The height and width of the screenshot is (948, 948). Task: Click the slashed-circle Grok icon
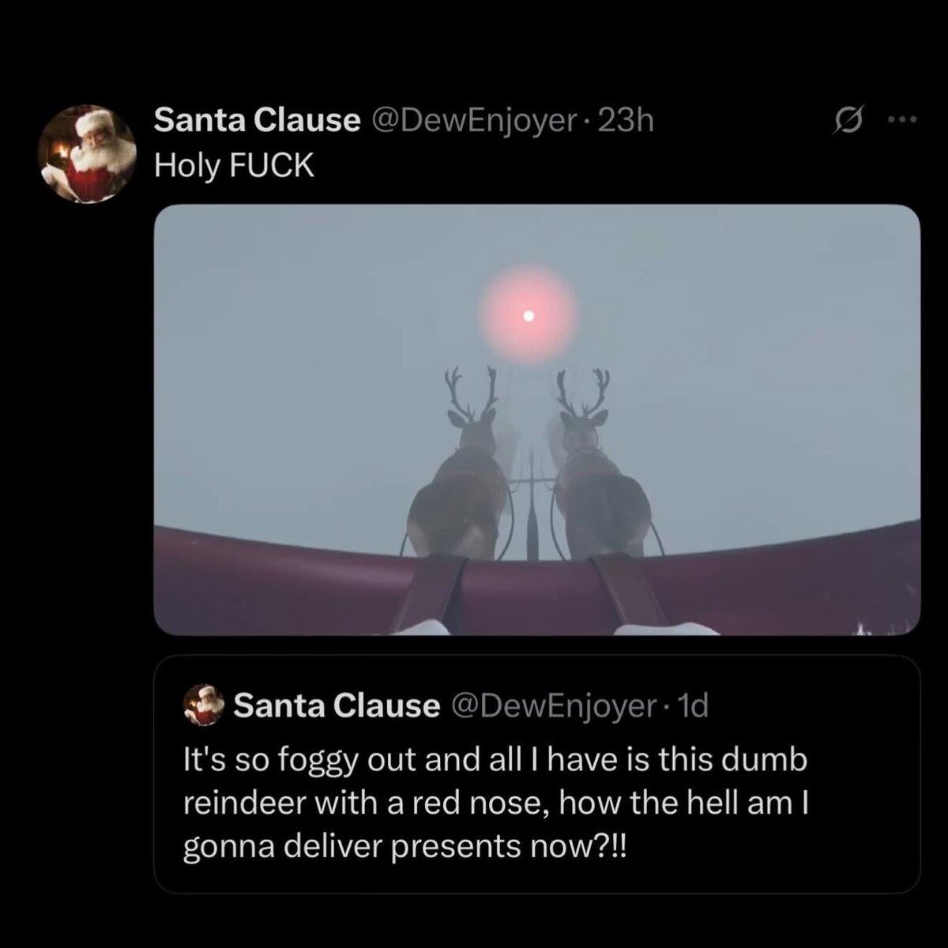pyautogui.click(x=848, y=121)
